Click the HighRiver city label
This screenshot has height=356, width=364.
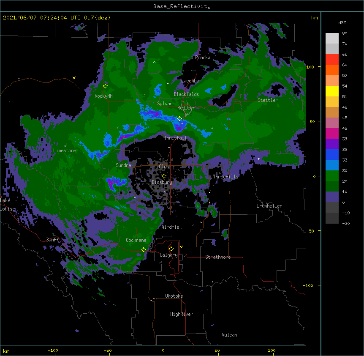point(182,314)
